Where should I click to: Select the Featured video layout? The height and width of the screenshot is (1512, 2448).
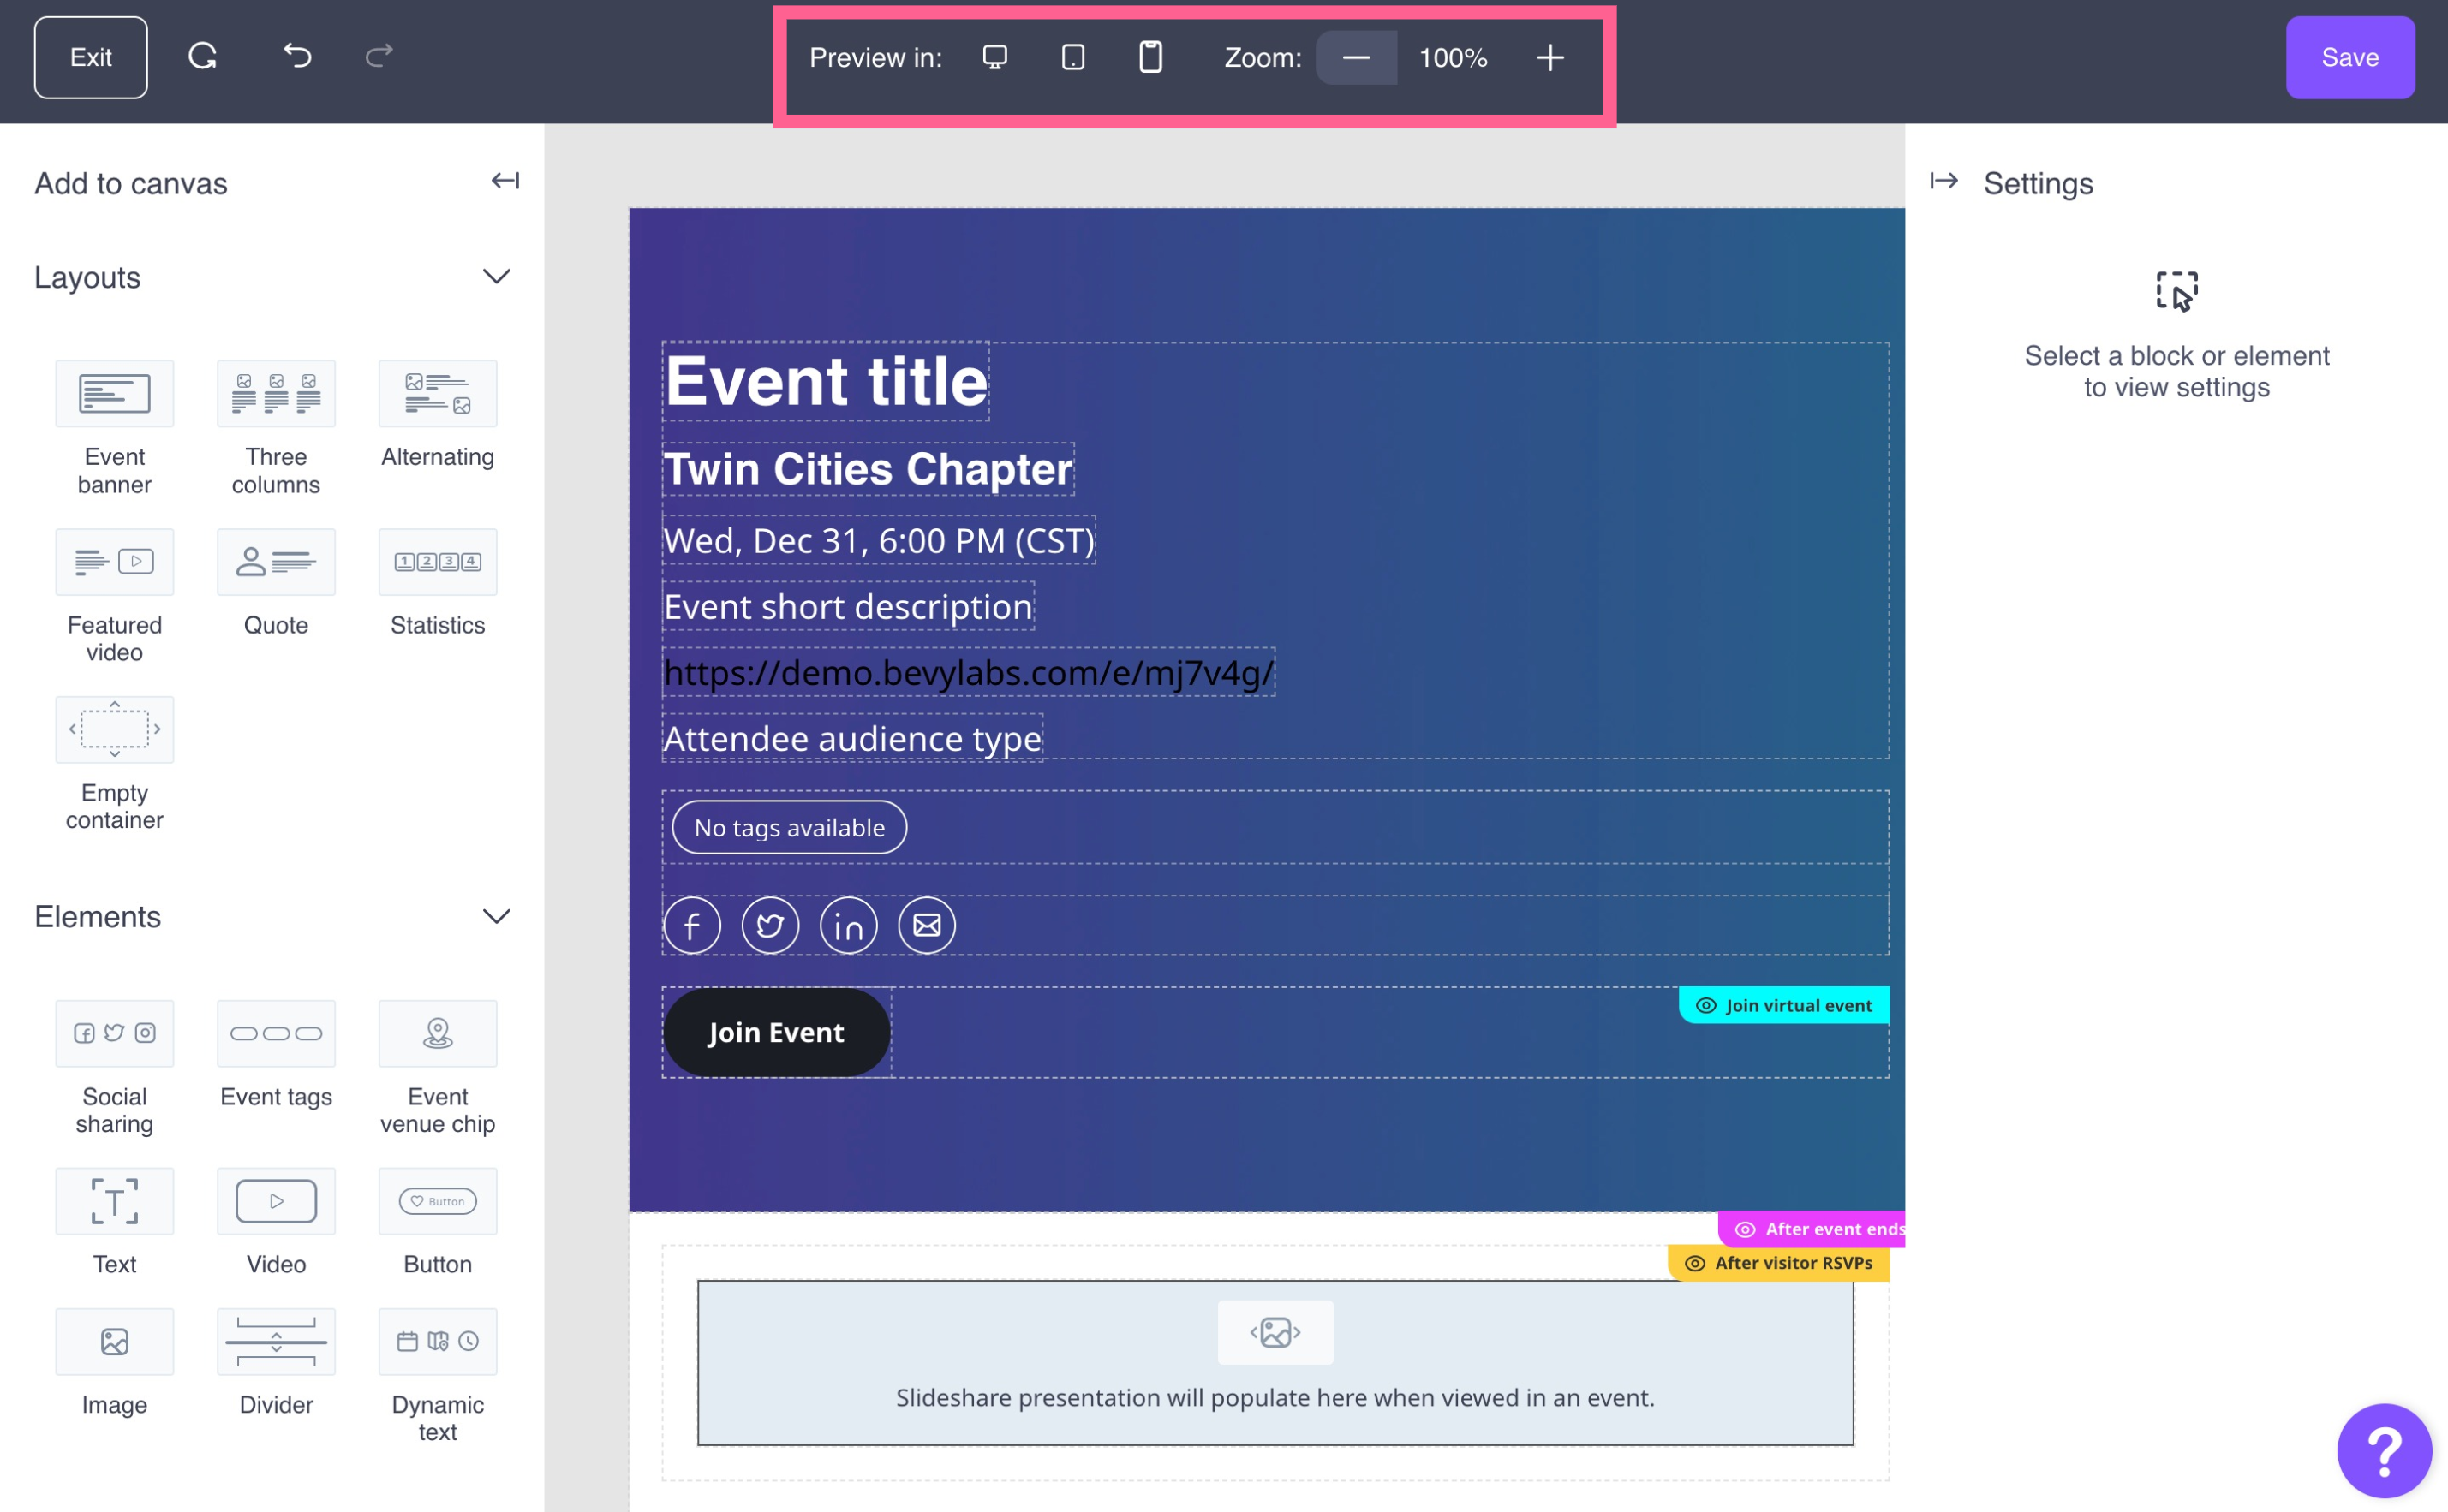tap(114, 562)
